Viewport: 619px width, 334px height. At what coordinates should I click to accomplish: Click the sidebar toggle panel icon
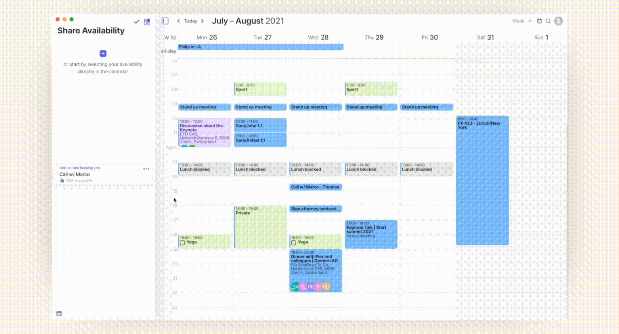coord(165,21)
